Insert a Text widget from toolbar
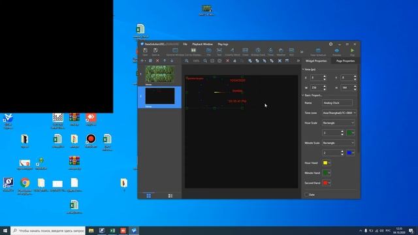This screenshot has width=418, height=235. [219, 52]
